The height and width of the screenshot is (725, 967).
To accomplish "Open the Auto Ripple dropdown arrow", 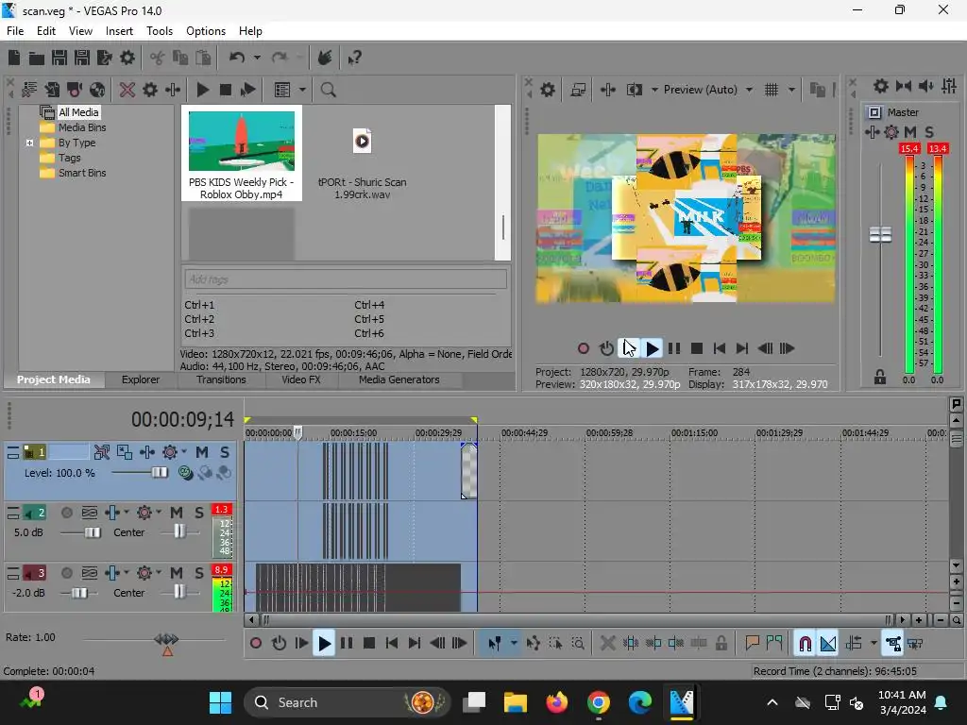I will tap(874, 644).
